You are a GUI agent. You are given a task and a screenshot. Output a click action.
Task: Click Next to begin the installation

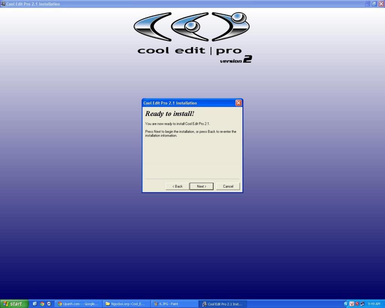201,186
